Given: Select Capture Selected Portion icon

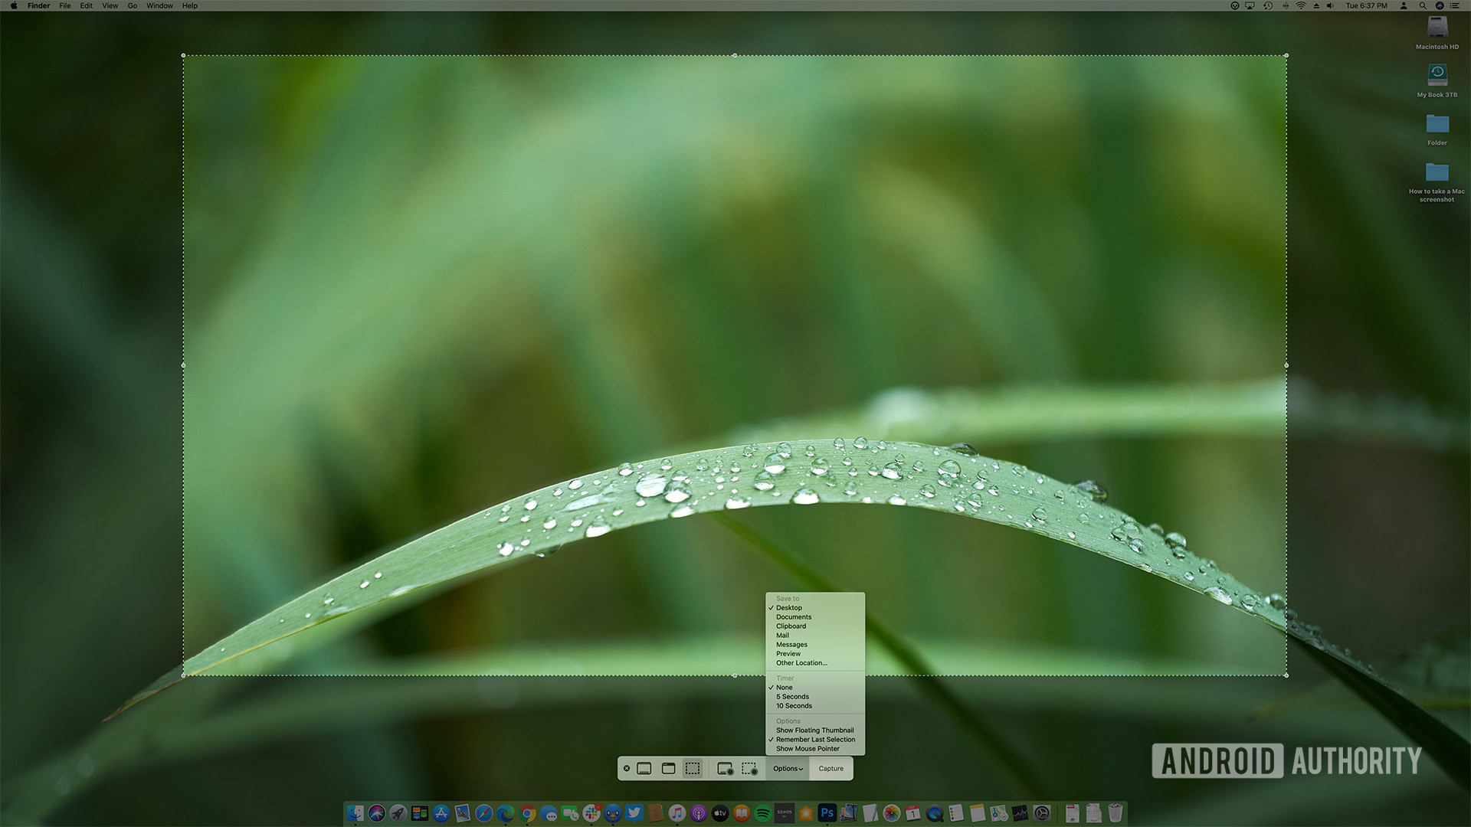Looking at the screenshot, I should (x=693, y=768).
